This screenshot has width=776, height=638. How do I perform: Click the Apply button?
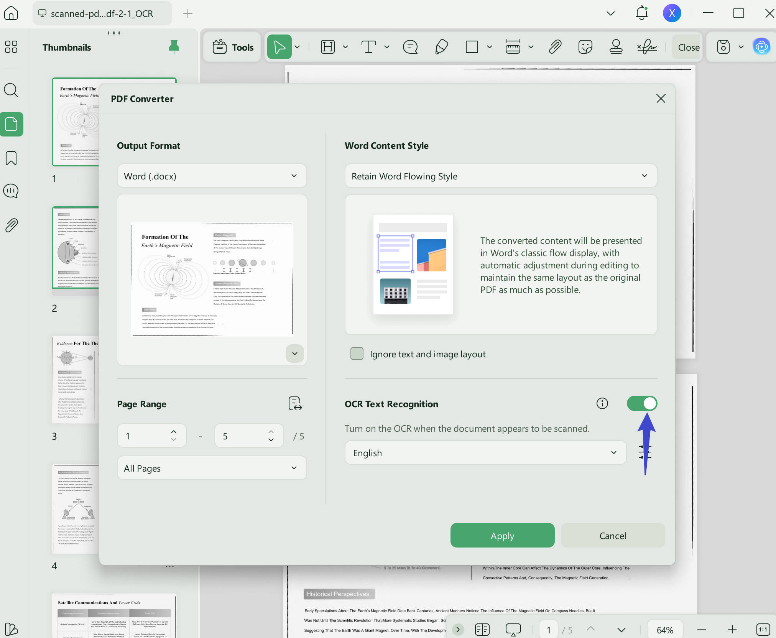pyautogui.click(x=502, y=536)
